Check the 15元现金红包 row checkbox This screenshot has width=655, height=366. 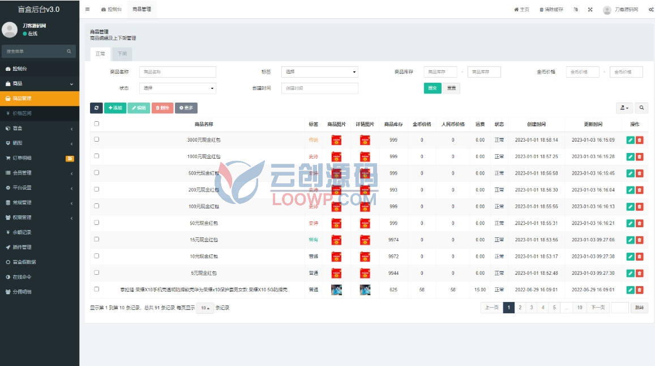96,239
